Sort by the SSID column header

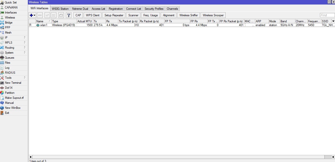point(326,21)
